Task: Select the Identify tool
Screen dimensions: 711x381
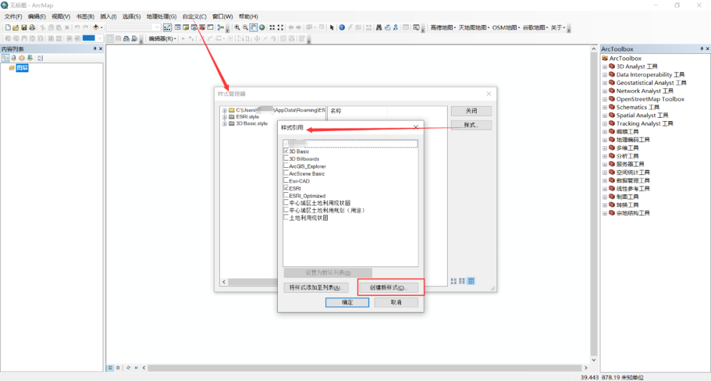Action: pos(342,28)
